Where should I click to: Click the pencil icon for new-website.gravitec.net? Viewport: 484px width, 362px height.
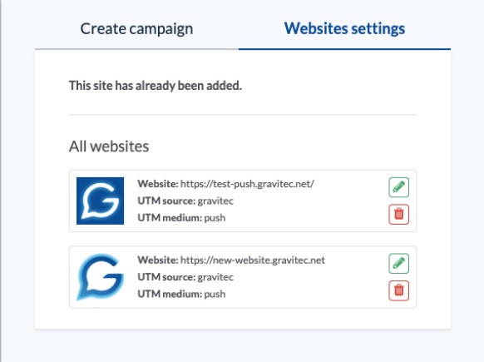click(399, 264)
